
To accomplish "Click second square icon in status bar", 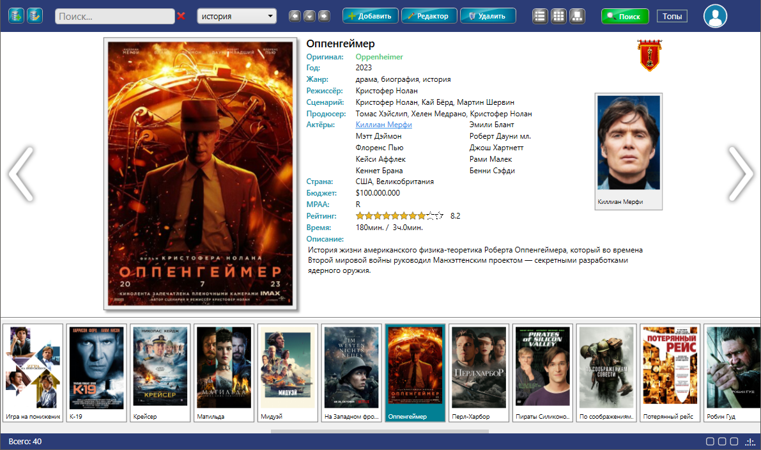I will pyautogui.click(x=722, y=441).
